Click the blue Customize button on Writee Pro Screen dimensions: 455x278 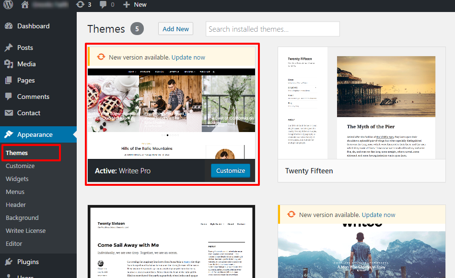tap(231, 170)
